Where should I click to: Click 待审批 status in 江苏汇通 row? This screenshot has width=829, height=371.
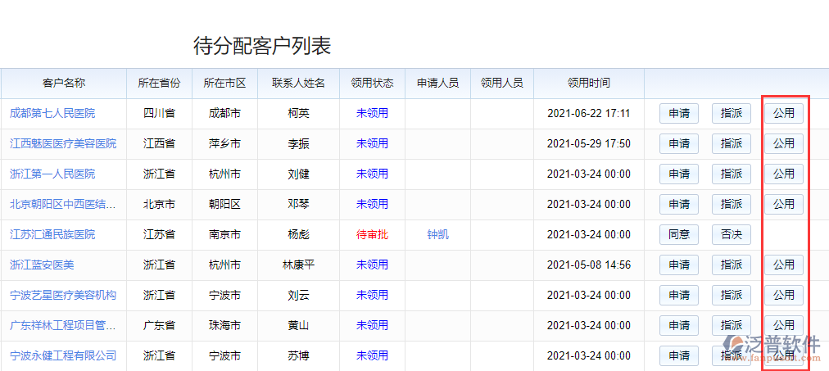(x=372, y=234)
